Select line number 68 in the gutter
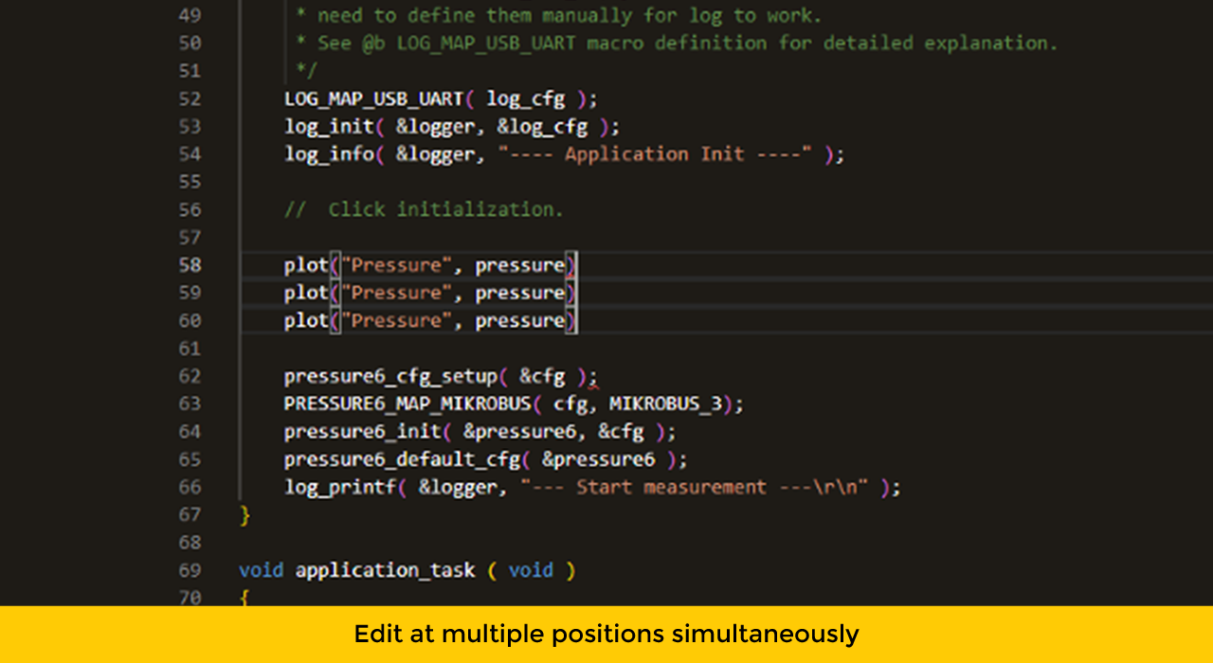 pyautogui.click(x=190, y=543)
